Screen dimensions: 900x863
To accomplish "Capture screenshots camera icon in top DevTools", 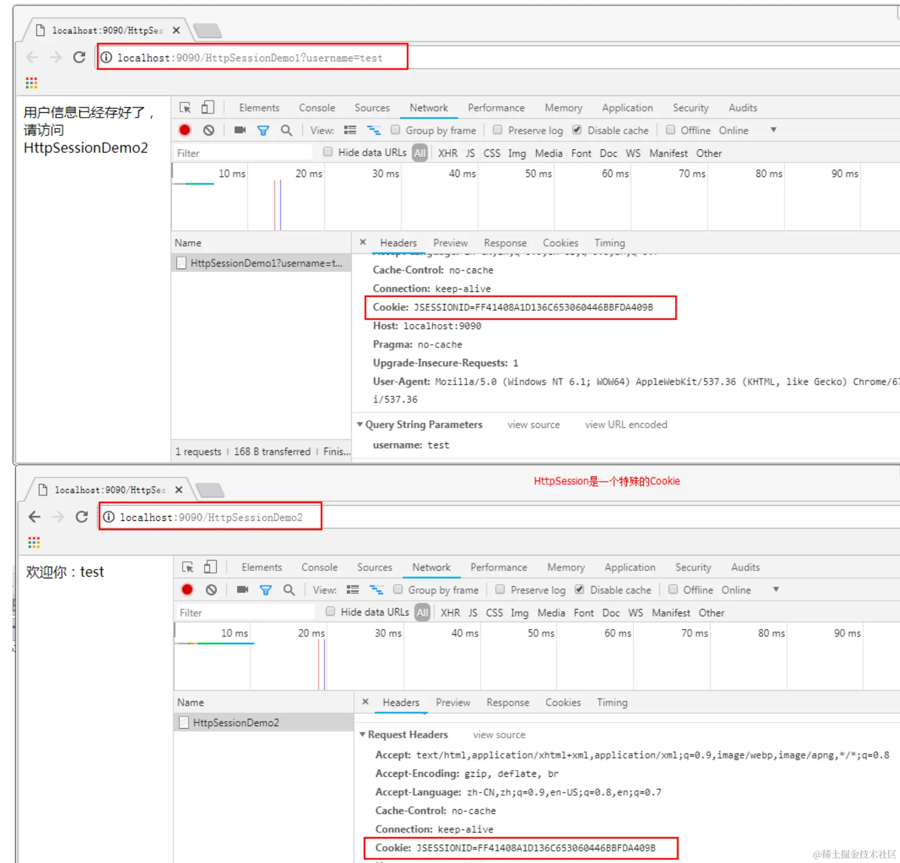I will click(x=240, y=130).
